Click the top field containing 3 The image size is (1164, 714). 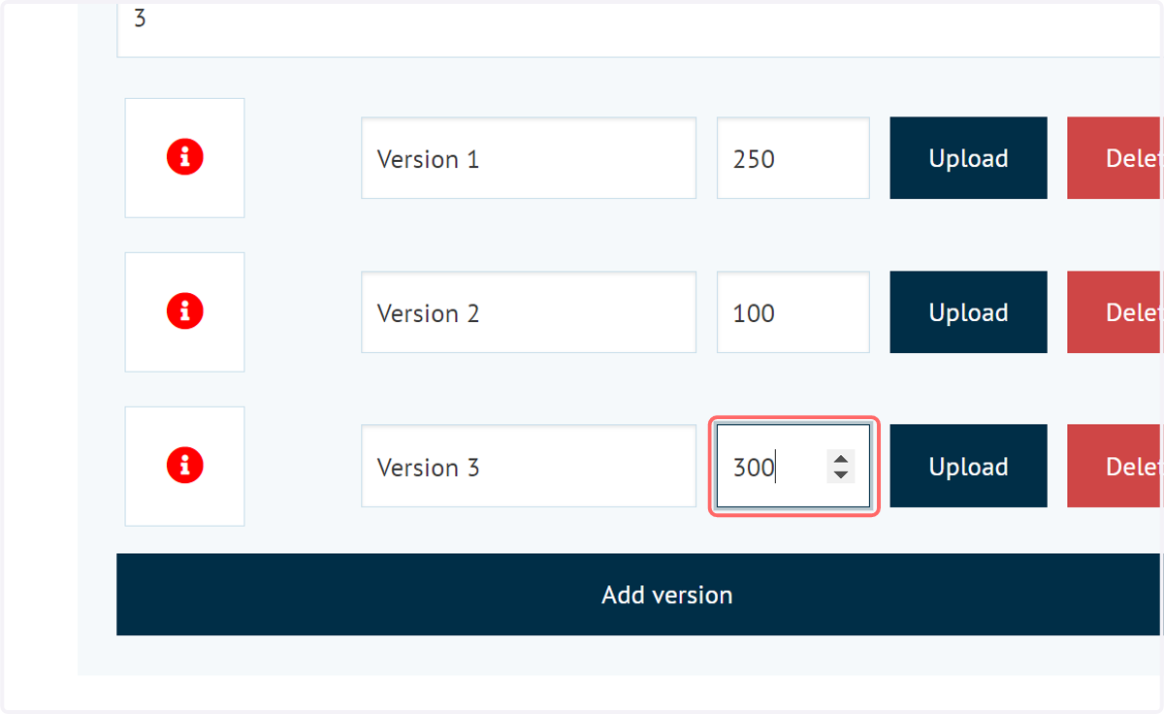click(639, 29)
